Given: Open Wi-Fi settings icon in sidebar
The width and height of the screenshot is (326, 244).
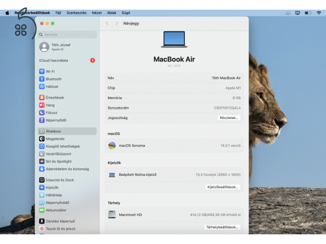Looking at the screenshot, I should pyautogui.click(x=42, y=71).
